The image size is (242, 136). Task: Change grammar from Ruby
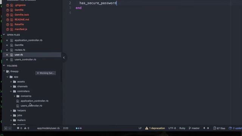pos(182,128)
